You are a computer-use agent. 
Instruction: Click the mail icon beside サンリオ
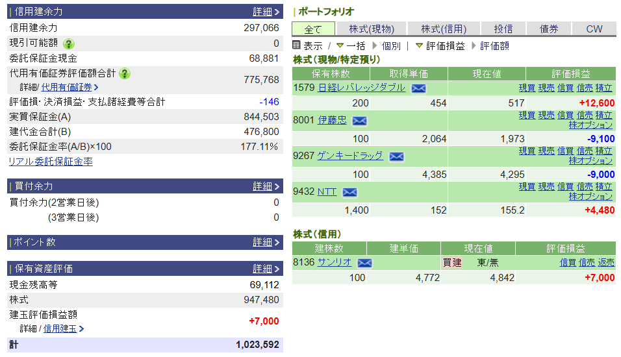tap(364, 263)
